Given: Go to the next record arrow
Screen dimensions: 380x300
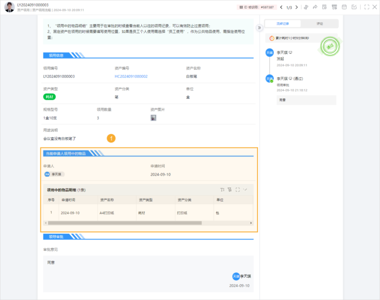Looking at the screenshot, I should tap(297, 7).
